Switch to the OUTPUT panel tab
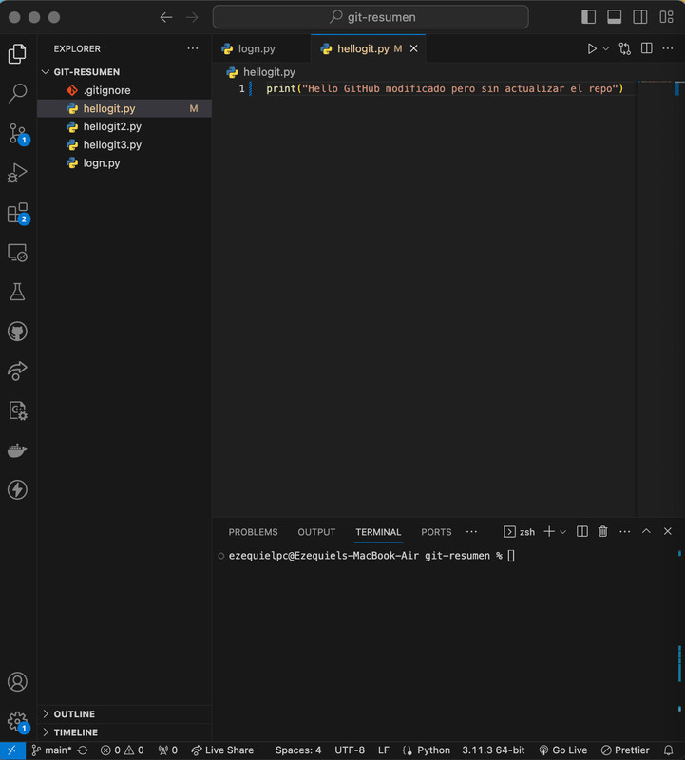The width and height of the screenshot is (685, 760). [x=316, y=532]
